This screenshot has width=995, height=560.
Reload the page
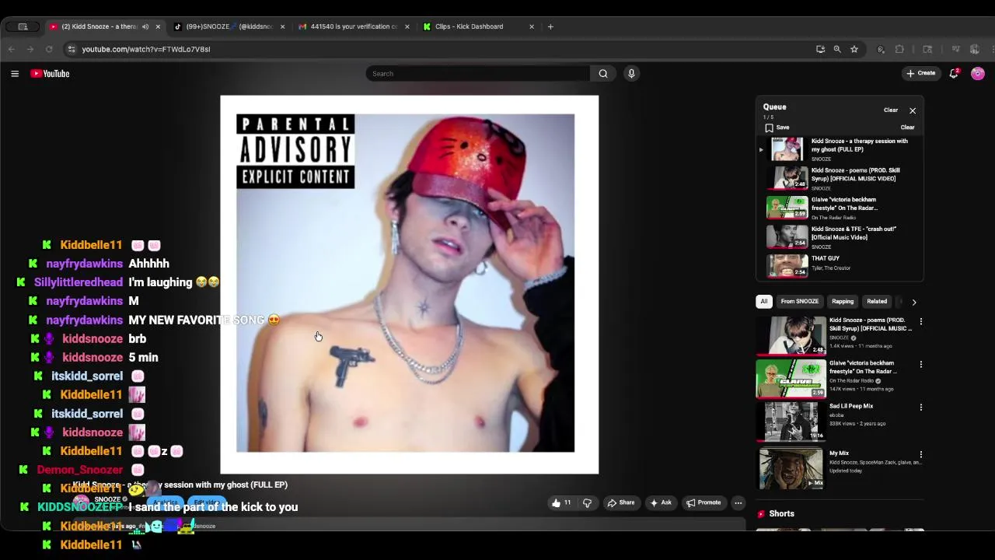[48, 49]
